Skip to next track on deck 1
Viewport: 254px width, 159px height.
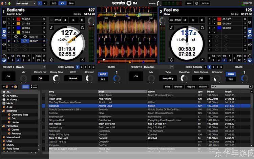click(x=82, y=20)
